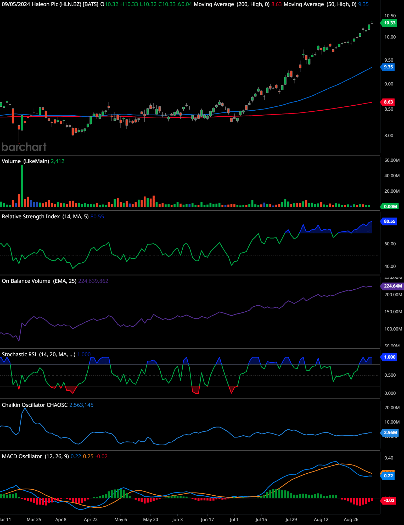Viewport: 404px width, 525px height.
Task: Click the tallest green volume bar
Action: click(x=22, y=186)
